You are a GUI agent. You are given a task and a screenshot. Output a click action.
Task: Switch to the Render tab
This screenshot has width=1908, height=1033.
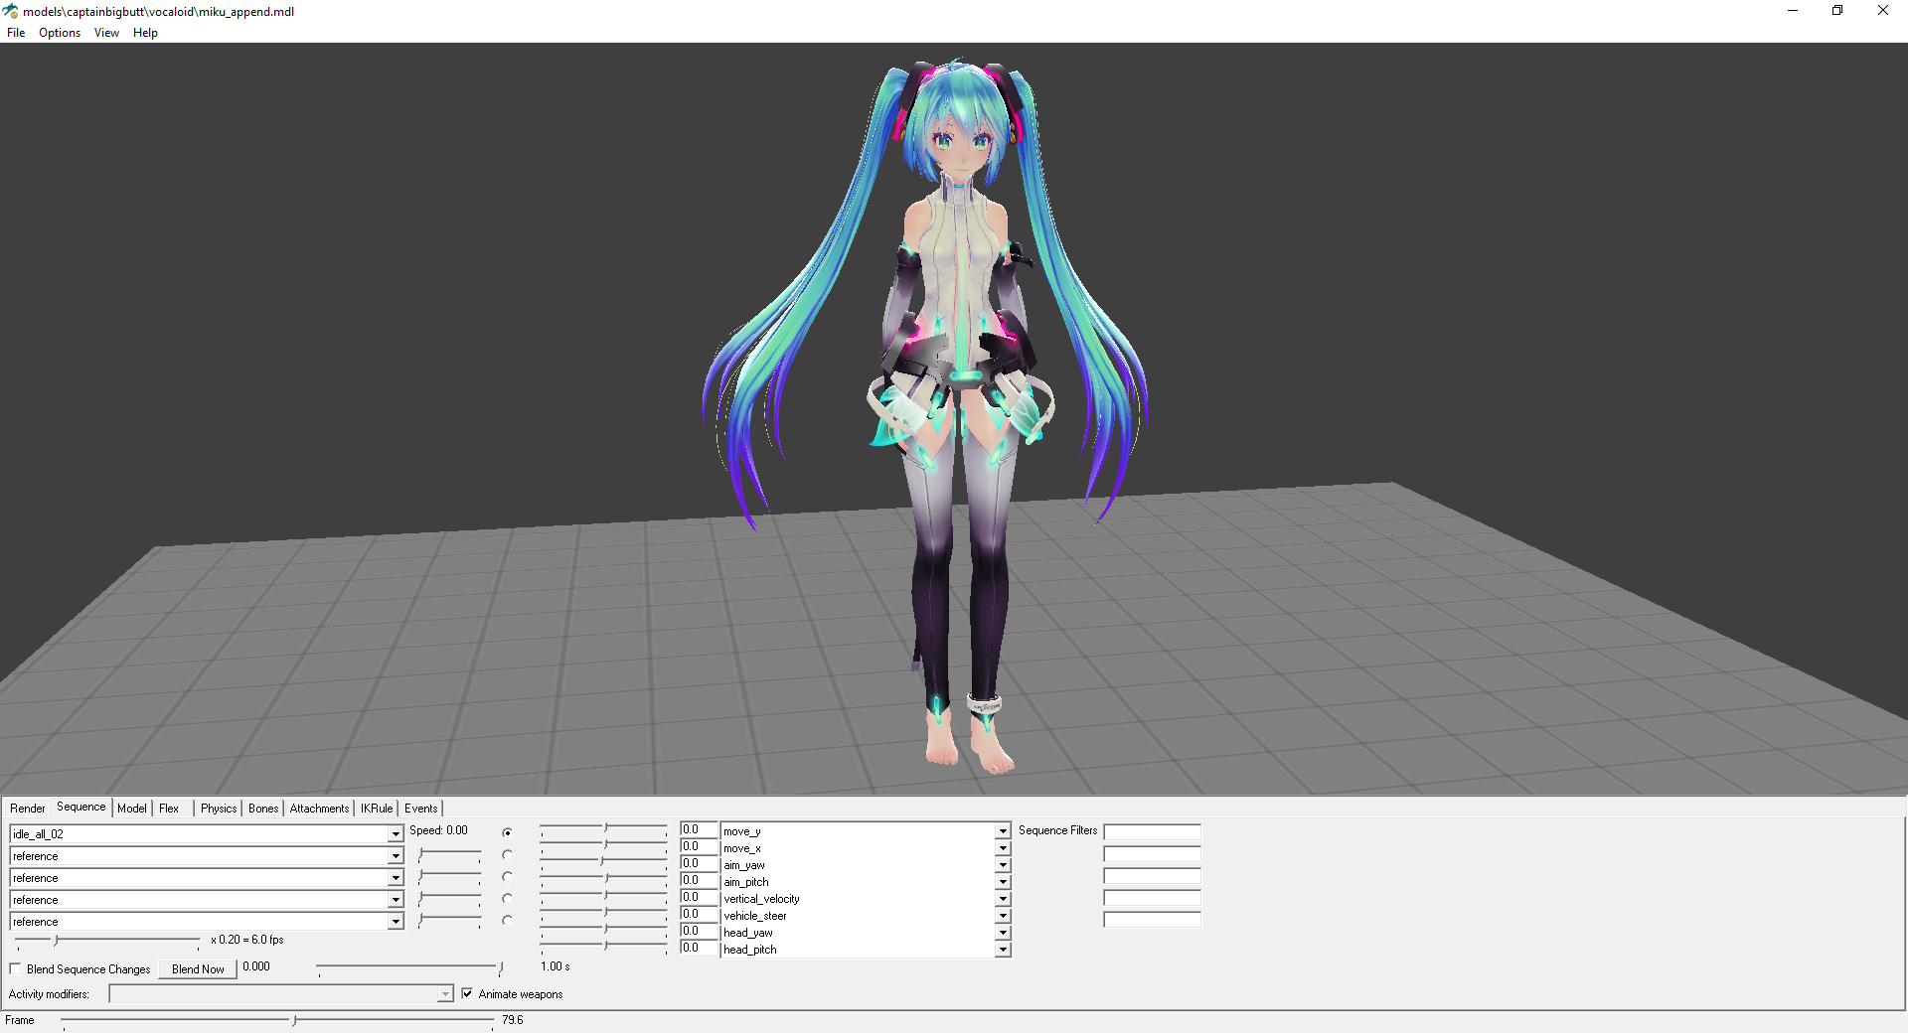(x=28, y=809)
